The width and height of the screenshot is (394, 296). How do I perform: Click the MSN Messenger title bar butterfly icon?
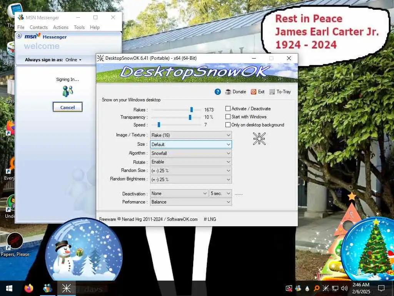tap(21, 17)
